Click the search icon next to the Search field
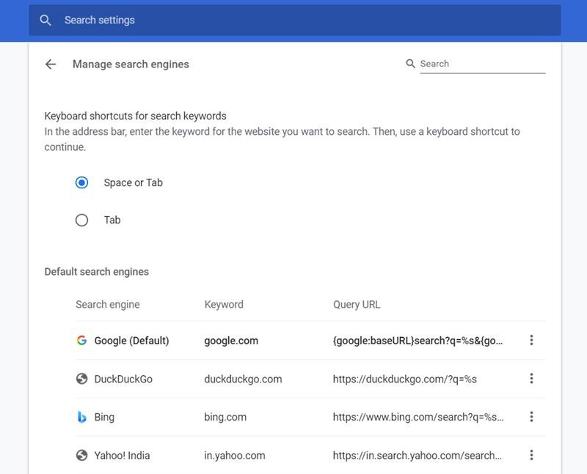 (409, 64)
